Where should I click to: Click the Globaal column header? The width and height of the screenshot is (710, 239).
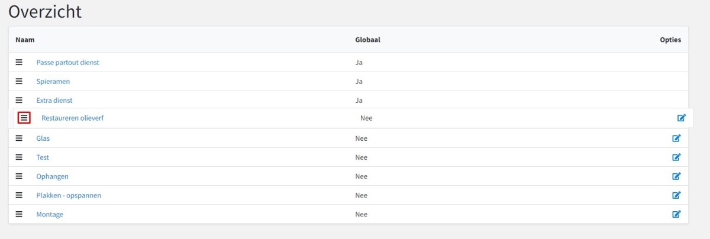pos(367,40)
